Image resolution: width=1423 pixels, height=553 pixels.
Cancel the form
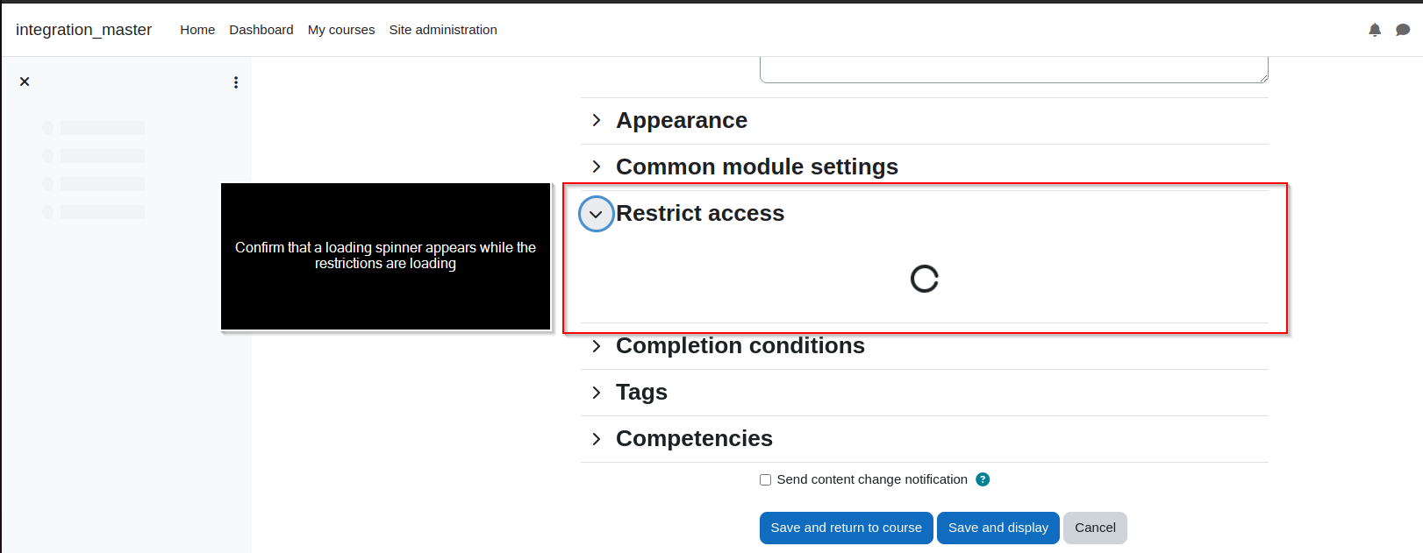[1095, 528]
